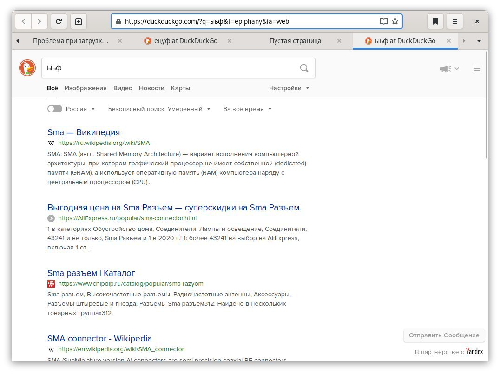The height and width of the screenshot is (374, 500).
Task: Click the arrow icon beside the AliExpress URL
Action: tap(51, 218)
